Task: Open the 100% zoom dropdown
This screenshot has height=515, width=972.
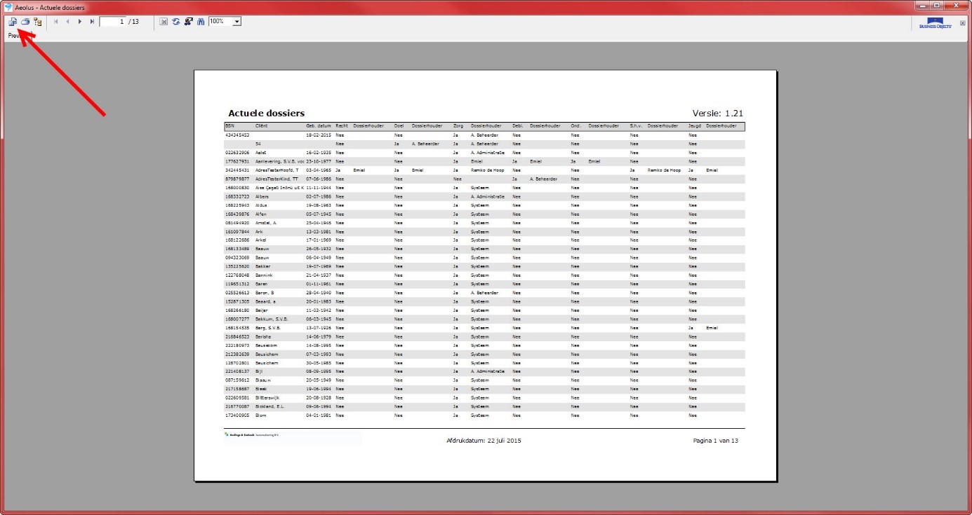Action: click(237, 22)
